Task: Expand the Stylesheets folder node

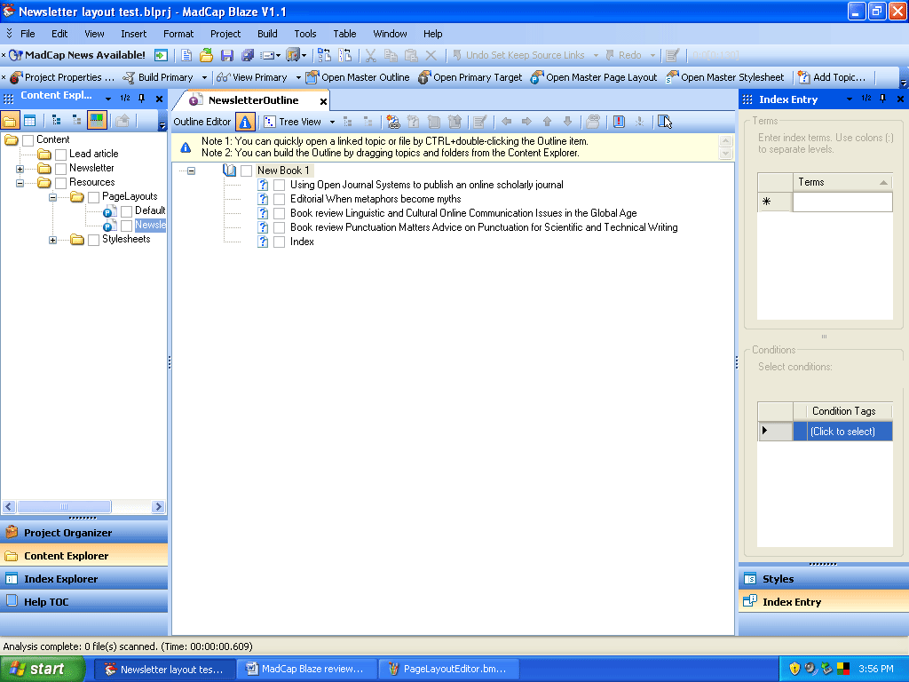Action: (52, 240)
